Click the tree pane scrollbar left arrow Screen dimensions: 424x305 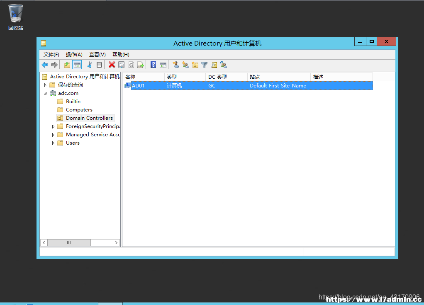[44, 242]
